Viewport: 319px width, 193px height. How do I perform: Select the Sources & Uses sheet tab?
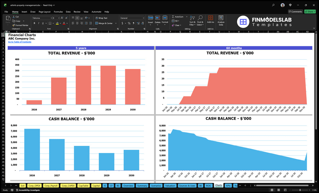coord(187,186)
